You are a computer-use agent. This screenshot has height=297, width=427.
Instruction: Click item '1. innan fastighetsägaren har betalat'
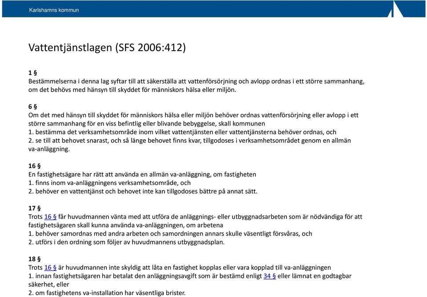(190, 276)
